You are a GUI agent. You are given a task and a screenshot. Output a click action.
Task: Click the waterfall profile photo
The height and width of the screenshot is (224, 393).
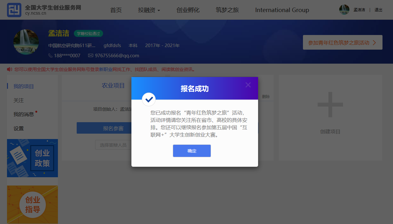[x=26, y=42]
